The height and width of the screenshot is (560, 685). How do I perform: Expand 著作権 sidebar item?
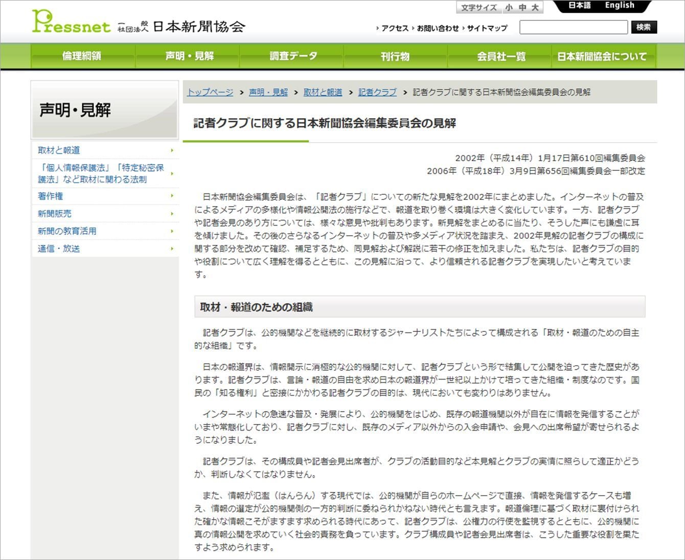click(x=51, y=196)
